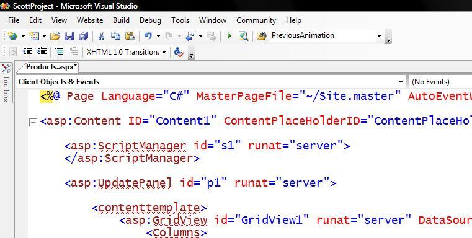Screen dimensions: 472x238
Task: Click the Navigate Forward icon
Action: tap(212, 36)
